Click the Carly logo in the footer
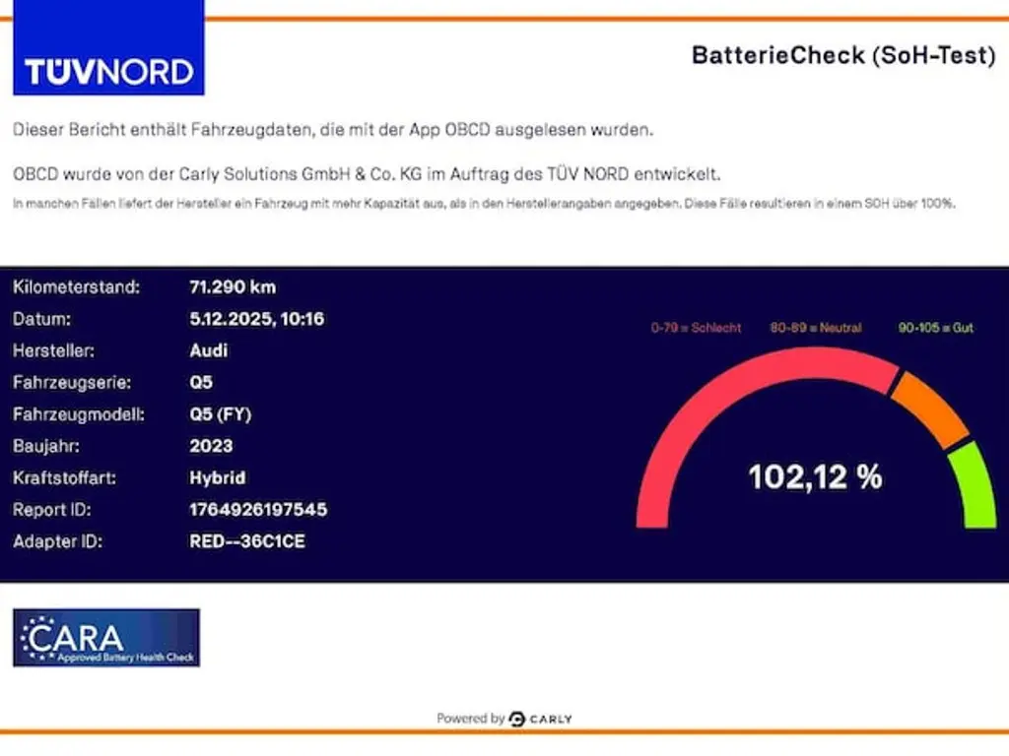The width and height of the screenshot is (1009, 756). pyautogui.click(x=541, y=719)
